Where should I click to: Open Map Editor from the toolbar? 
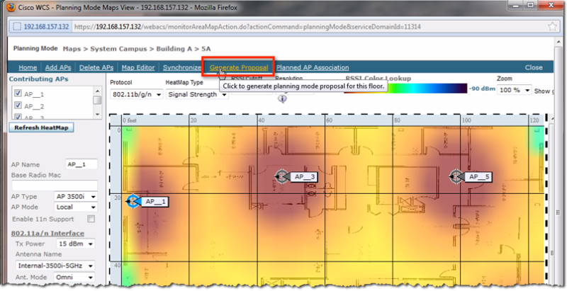[x=138, y=67]
